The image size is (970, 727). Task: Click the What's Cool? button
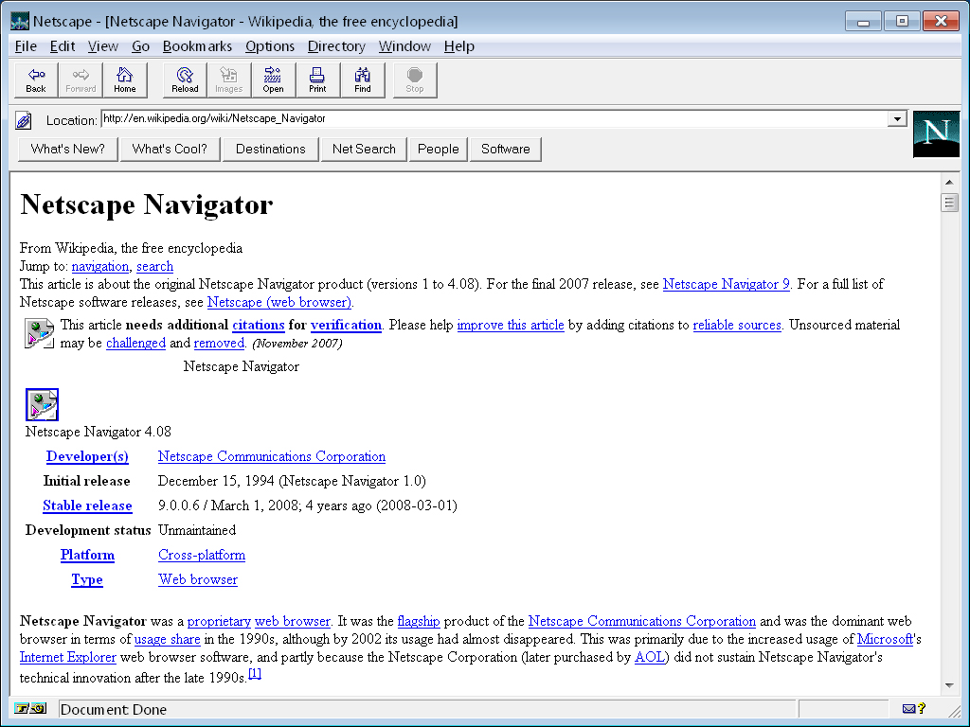tap(170, 149)
